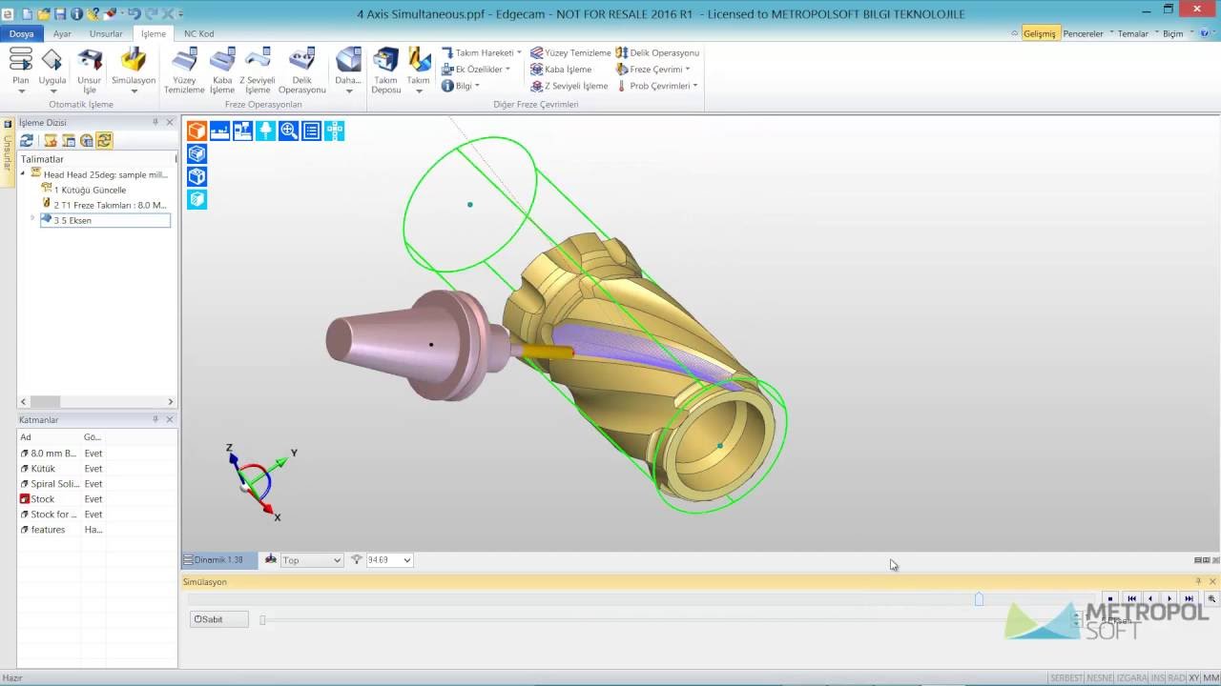
Task: Click the Undo arrow in title bar
Action: [134, 13]
